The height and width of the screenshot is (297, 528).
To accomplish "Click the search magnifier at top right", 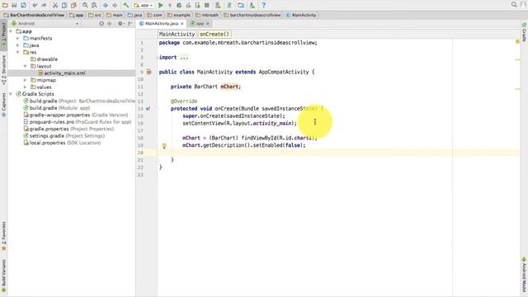I will [514, 5].
